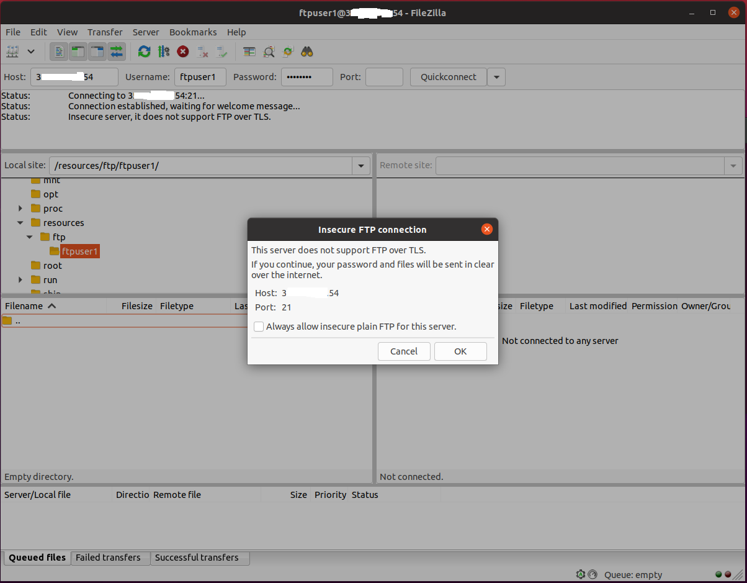Click the red activity indicator LED

coord(728,575)
